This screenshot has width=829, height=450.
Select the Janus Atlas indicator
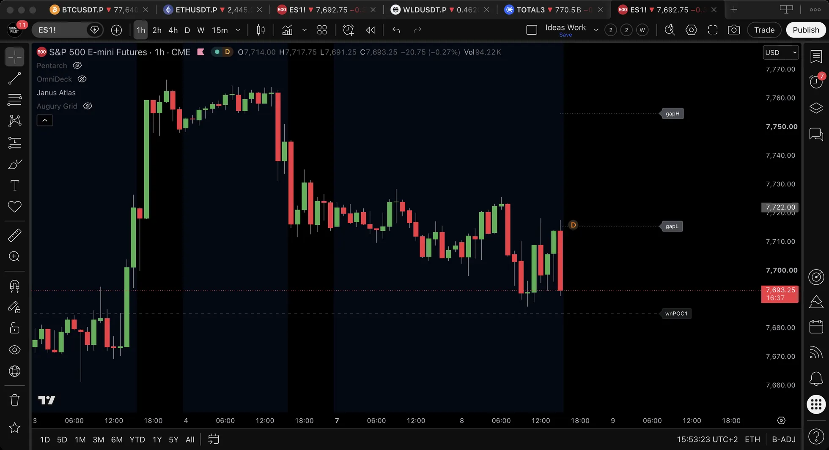point(56,93)
